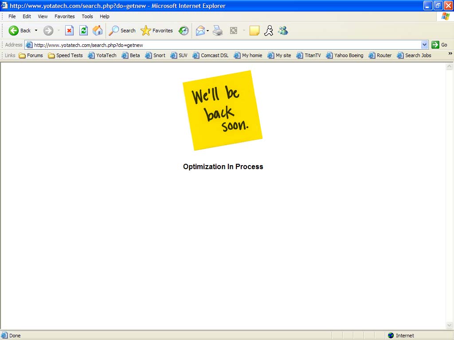
Task: Open the Edit menu
Action: coord(27,16)
